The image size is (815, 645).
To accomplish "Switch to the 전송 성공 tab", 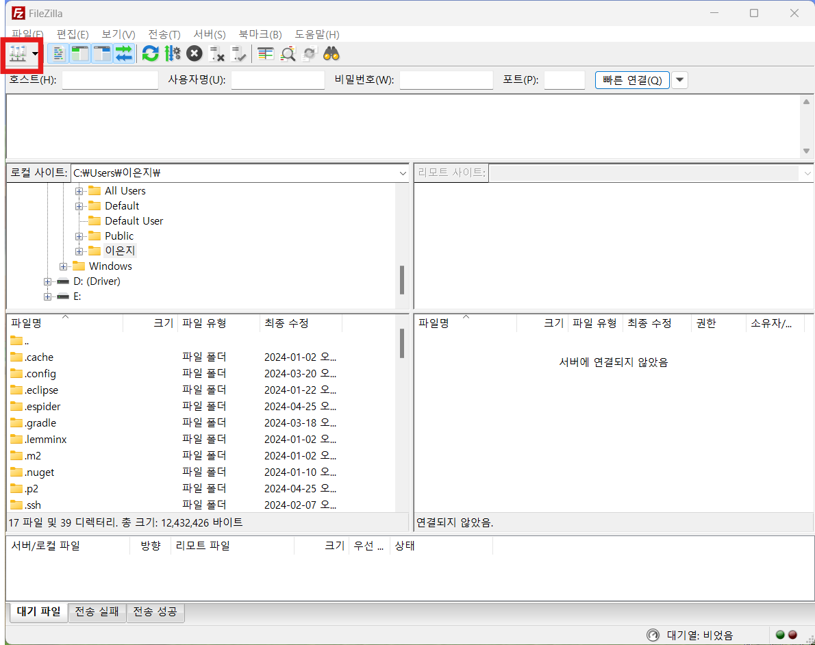I will [155, 611].
